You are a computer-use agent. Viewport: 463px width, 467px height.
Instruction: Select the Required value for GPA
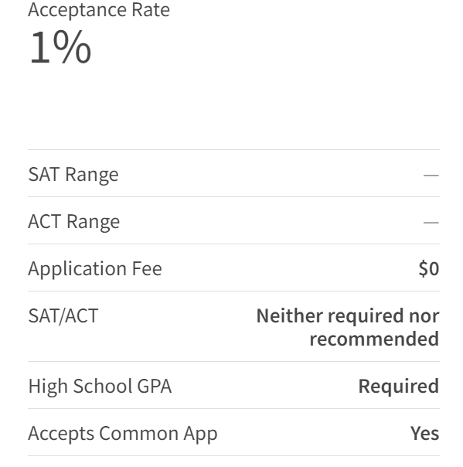coord(399,387)
